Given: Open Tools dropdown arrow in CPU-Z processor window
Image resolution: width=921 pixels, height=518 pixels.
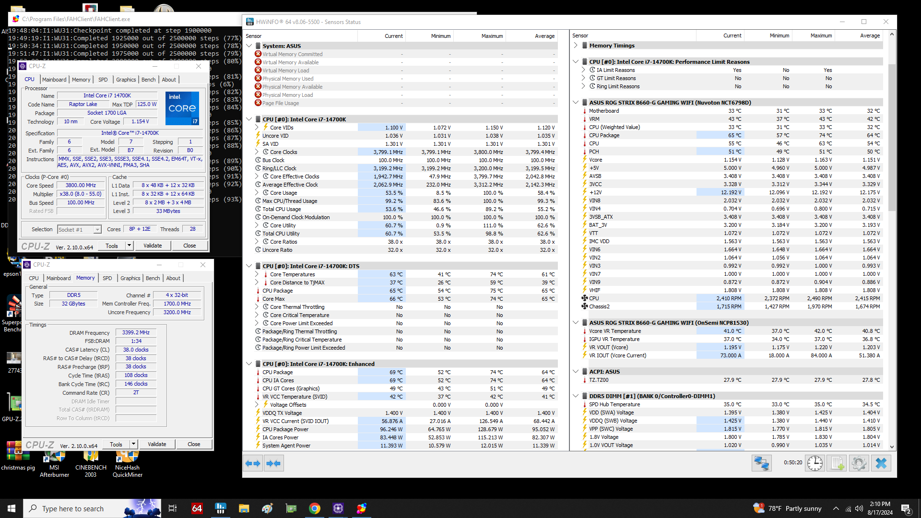Looking at the screenshot, I should [x=130, y=246].
